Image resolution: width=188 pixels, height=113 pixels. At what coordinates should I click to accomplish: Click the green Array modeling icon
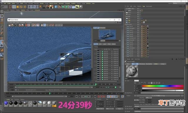[x=67, y=7]
